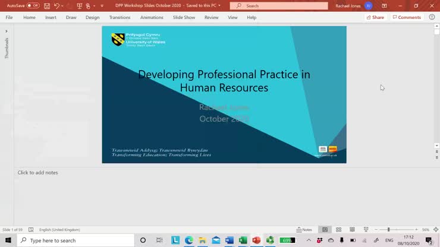440x247 pixels.
Task: Expand the Thumbnails pane
Action: (7, 31)
